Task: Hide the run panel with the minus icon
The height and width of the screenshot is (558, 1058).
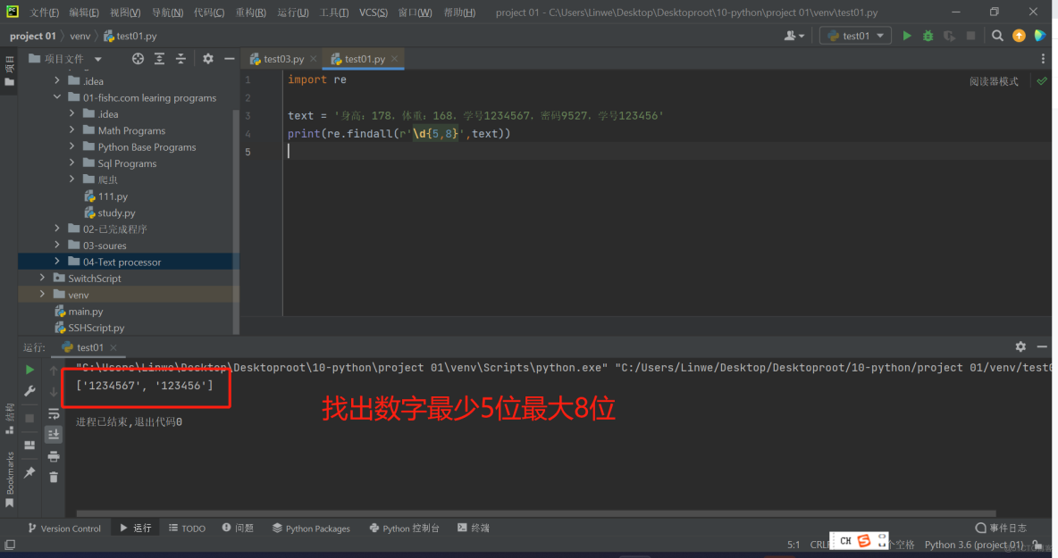Action: (x=1042, y=346)
